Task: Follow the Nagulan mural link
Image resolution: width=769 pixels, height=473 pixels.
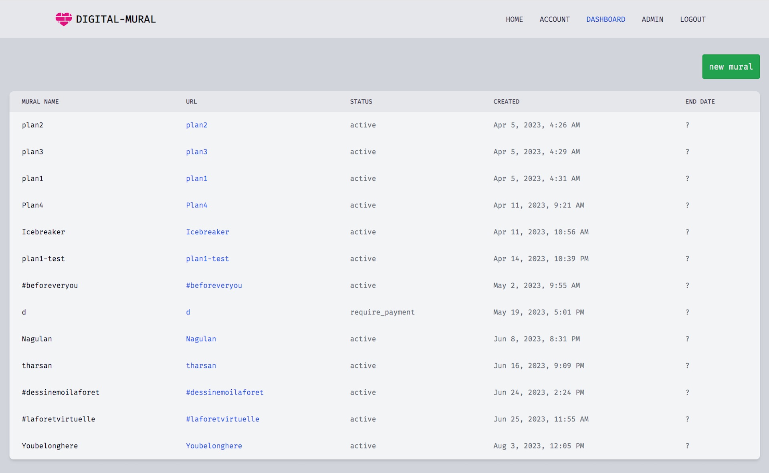Action: 201,339
